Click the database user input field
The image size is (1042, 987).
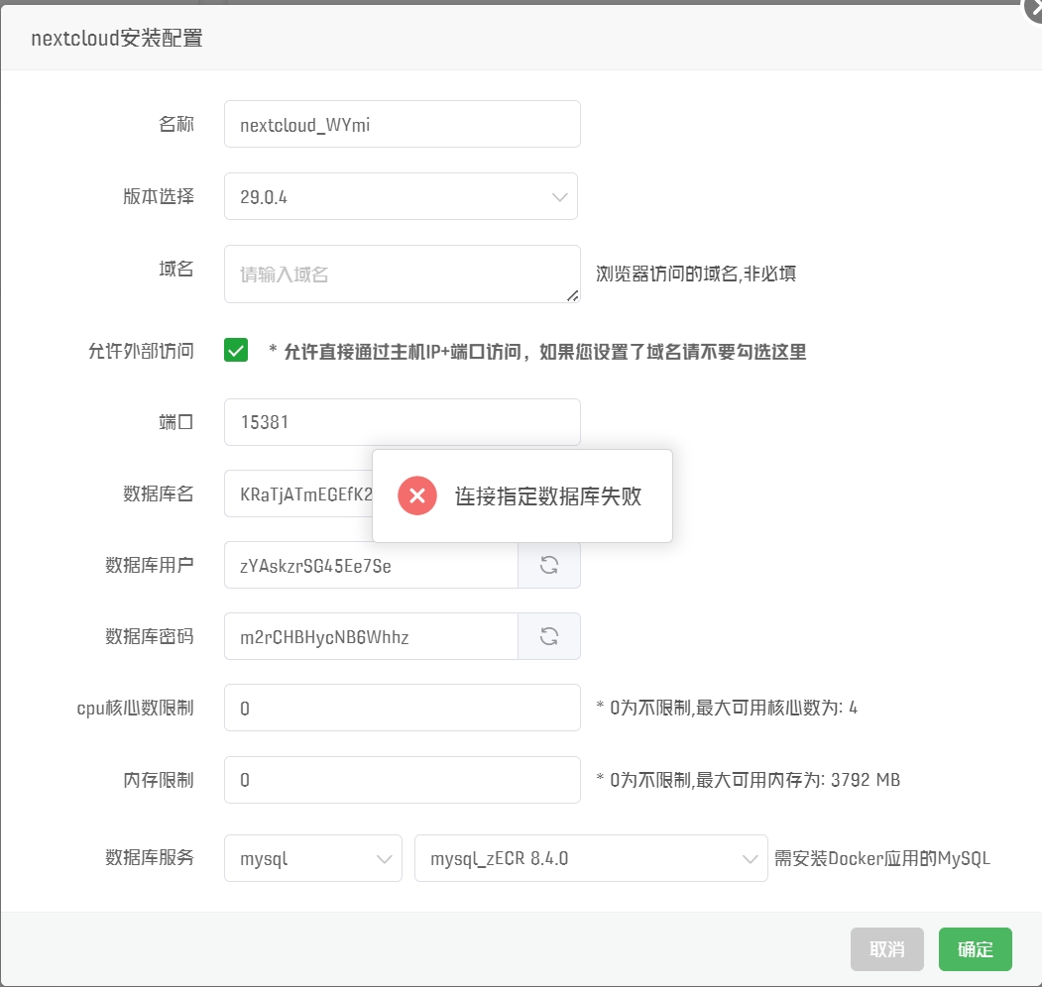[x=371, y=565]
